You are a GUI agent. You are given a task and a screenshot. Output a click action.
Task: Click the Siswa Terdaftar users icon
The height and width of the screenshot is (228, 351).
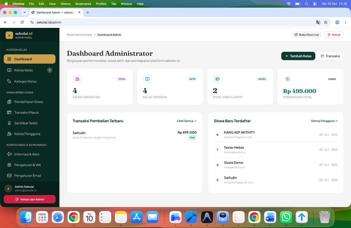pos(77,79)
